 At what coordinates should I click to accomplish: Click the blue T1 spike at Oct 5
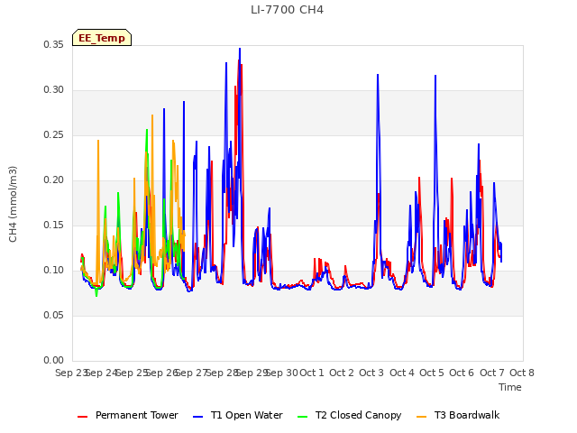click(x=435, y=76)
